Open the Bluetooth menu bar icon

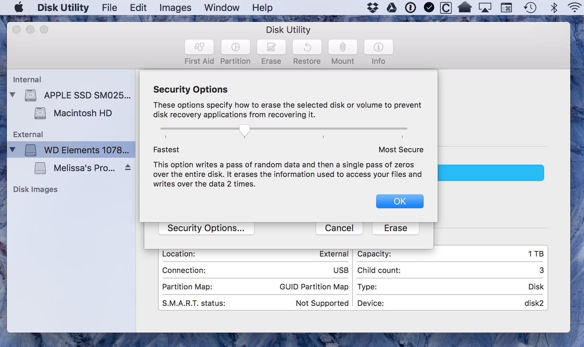[554, 8]
